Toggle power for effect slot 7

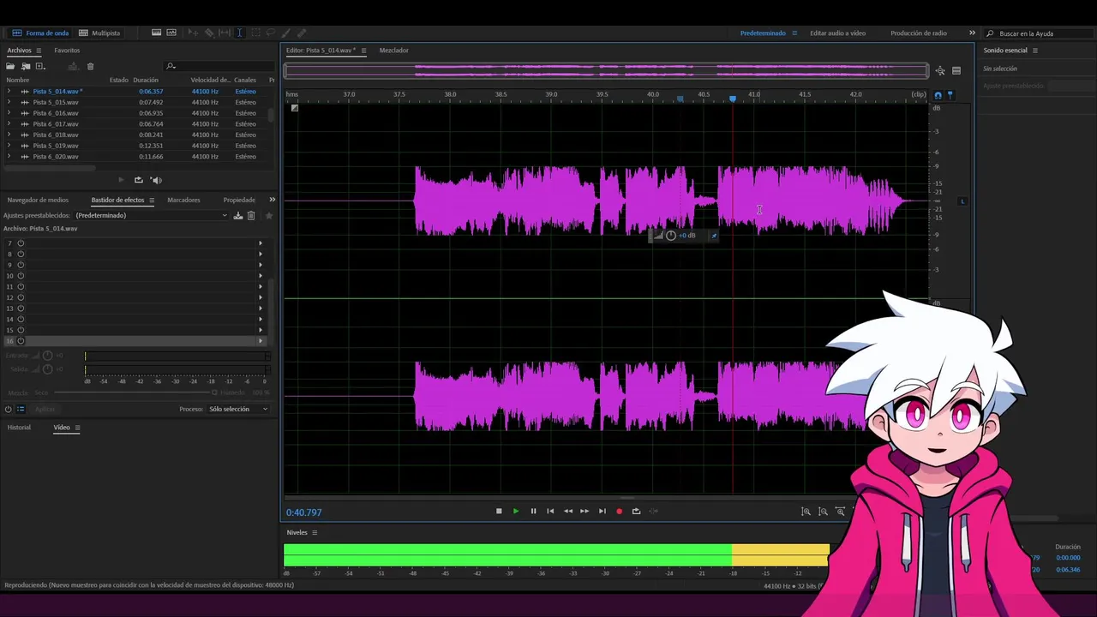pos(21,243)
